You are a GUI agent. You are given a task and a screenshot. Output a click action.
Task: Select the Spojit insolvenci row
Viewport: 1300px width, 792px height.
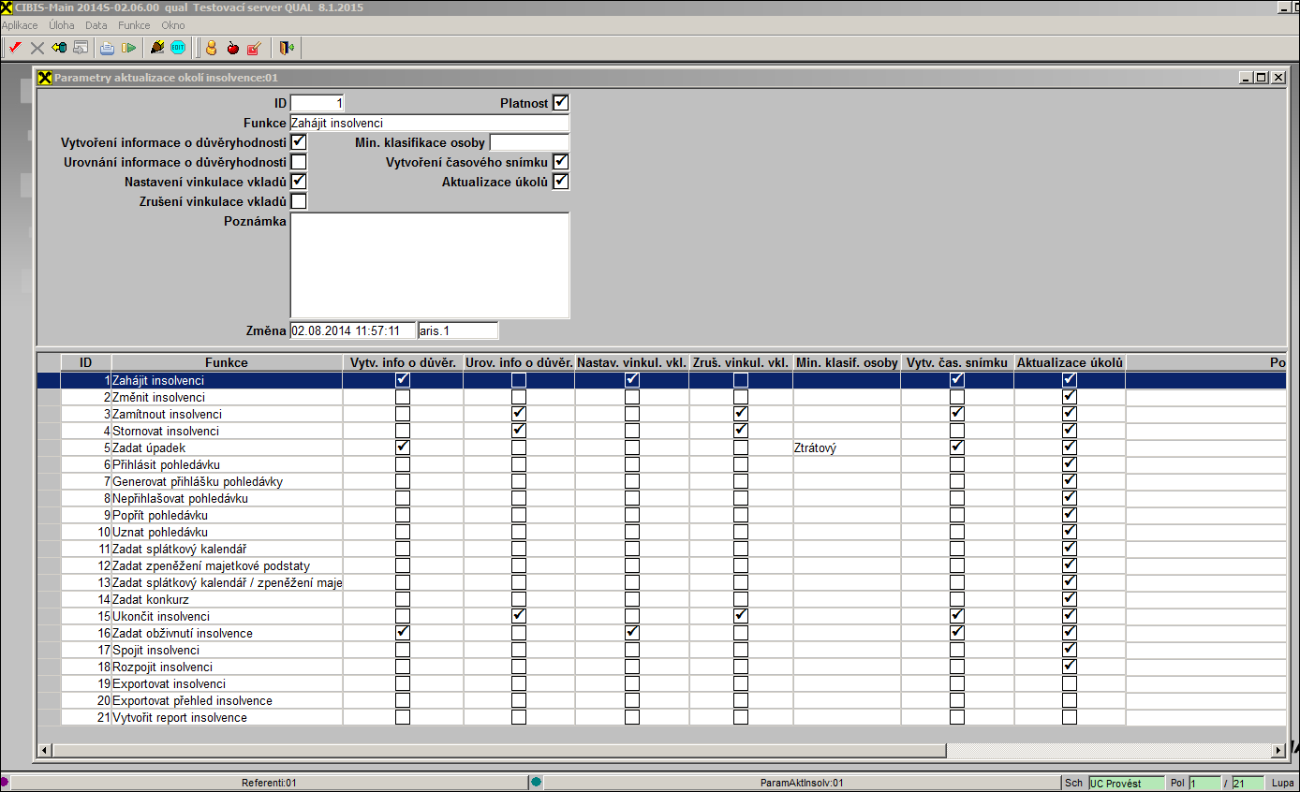coord(662,650)
